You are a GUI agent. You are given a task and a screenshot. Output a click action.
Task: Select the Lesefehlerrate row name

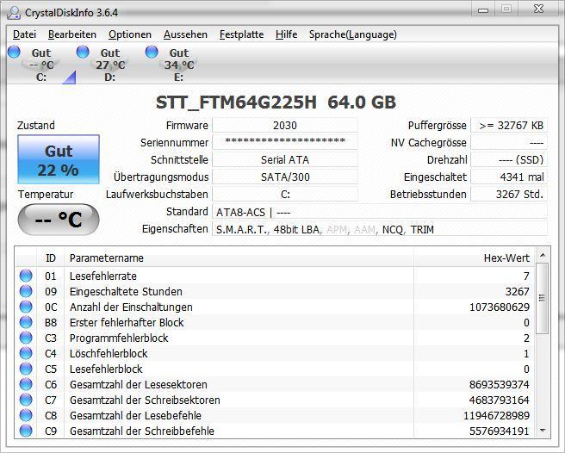(x=103, y=276)
